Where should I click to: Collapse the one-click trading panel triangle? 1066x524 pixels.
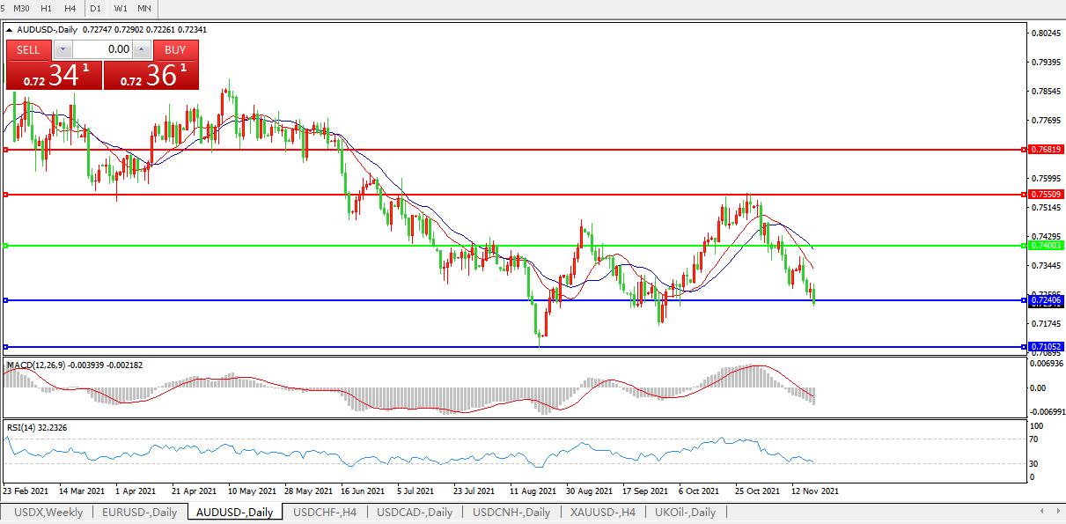10,30
